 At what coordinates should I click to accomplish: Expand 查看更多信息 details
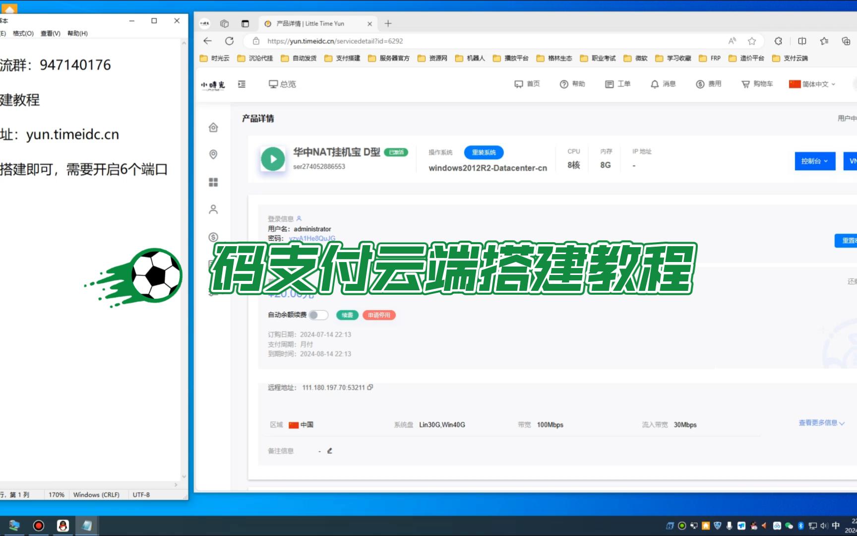pyautogui.click(x=821, y=423)
